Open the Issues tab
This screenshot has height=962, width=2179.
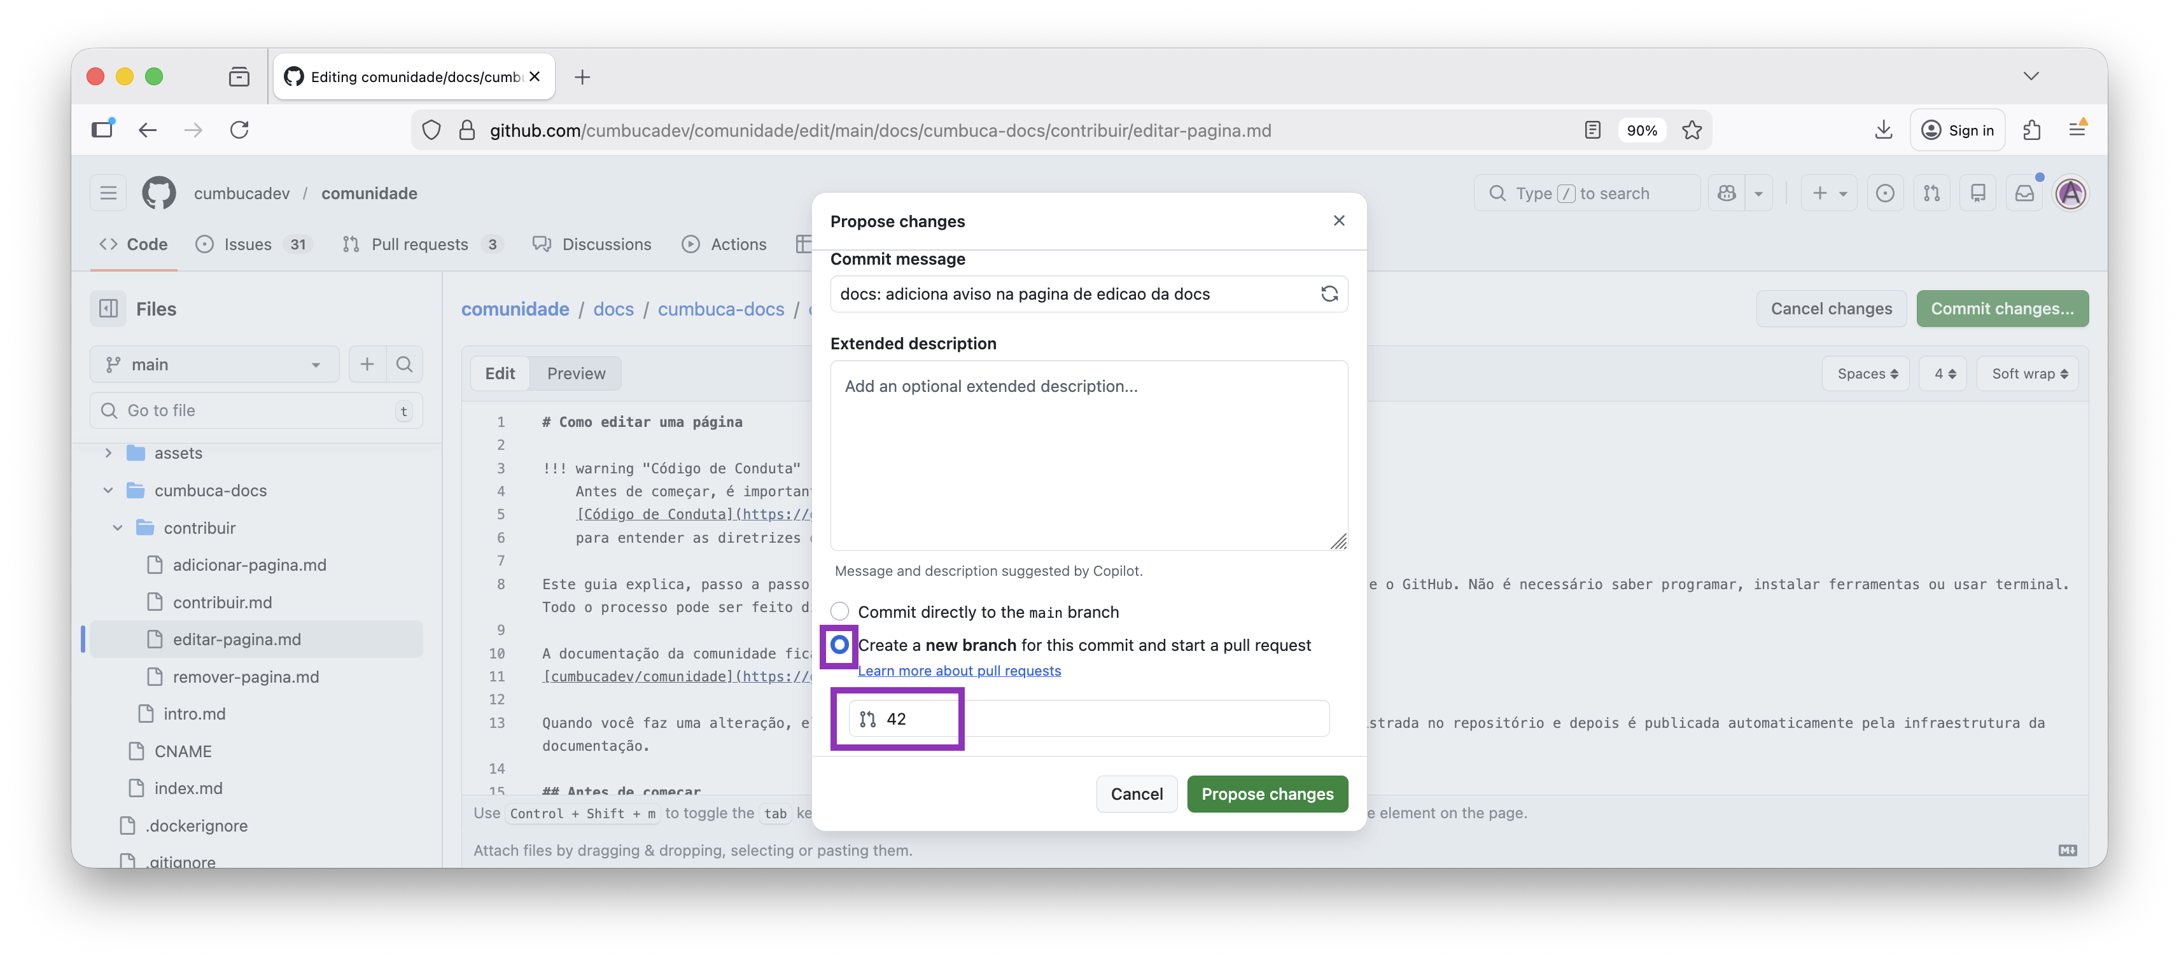pyautogui.click(x=253, y=244)
